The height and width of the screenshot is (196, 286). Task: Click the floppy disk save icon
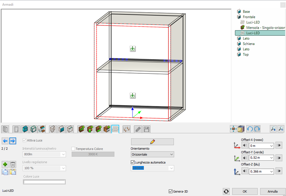146,129
